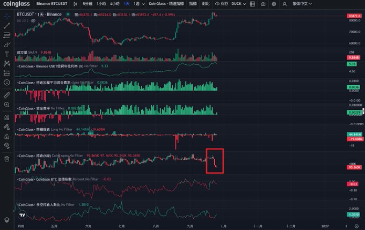Click the 83872.6 current price label
365x230 pixels.
pos(354,16)
